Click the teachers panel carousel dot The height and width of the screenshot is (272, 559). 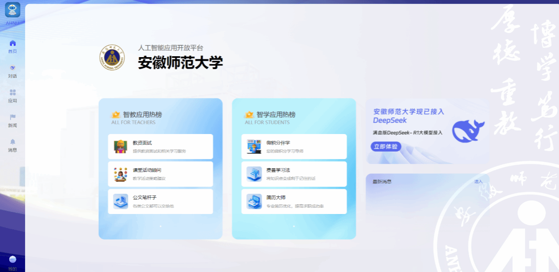coord(160,226)
